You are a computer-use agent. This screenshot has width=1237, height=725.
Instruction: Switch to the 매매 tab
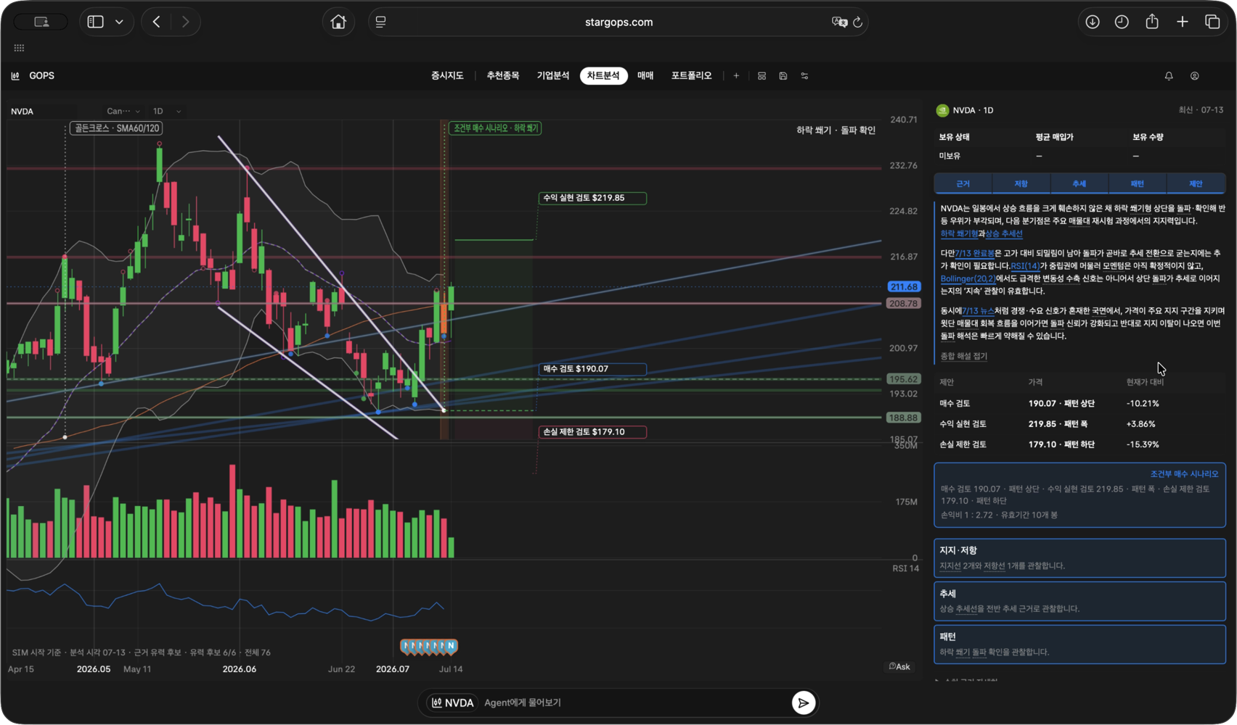(x=645, y=75)
